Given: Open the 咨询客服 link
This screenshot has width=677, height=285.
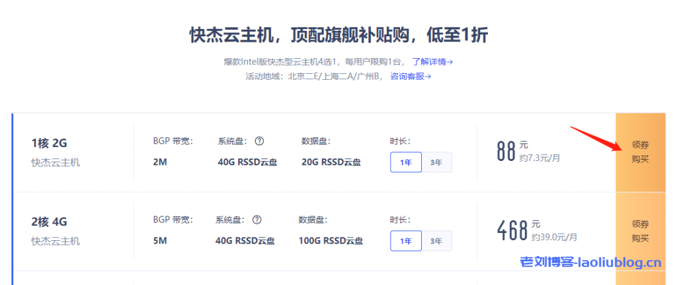Looking at the screenshot, I should (410, 76).
